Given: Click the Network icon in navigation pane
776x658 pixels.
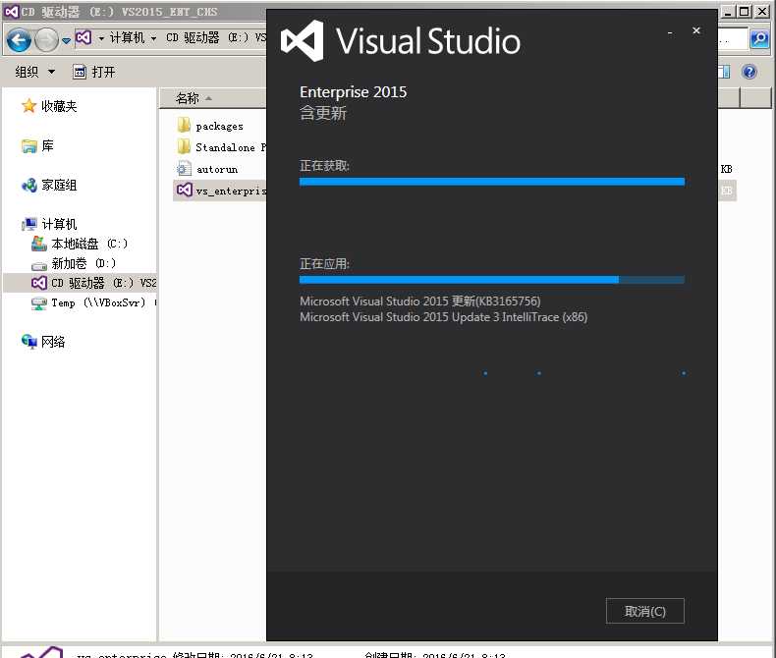Looking at the screenshot, I should [x=29, y=342].
